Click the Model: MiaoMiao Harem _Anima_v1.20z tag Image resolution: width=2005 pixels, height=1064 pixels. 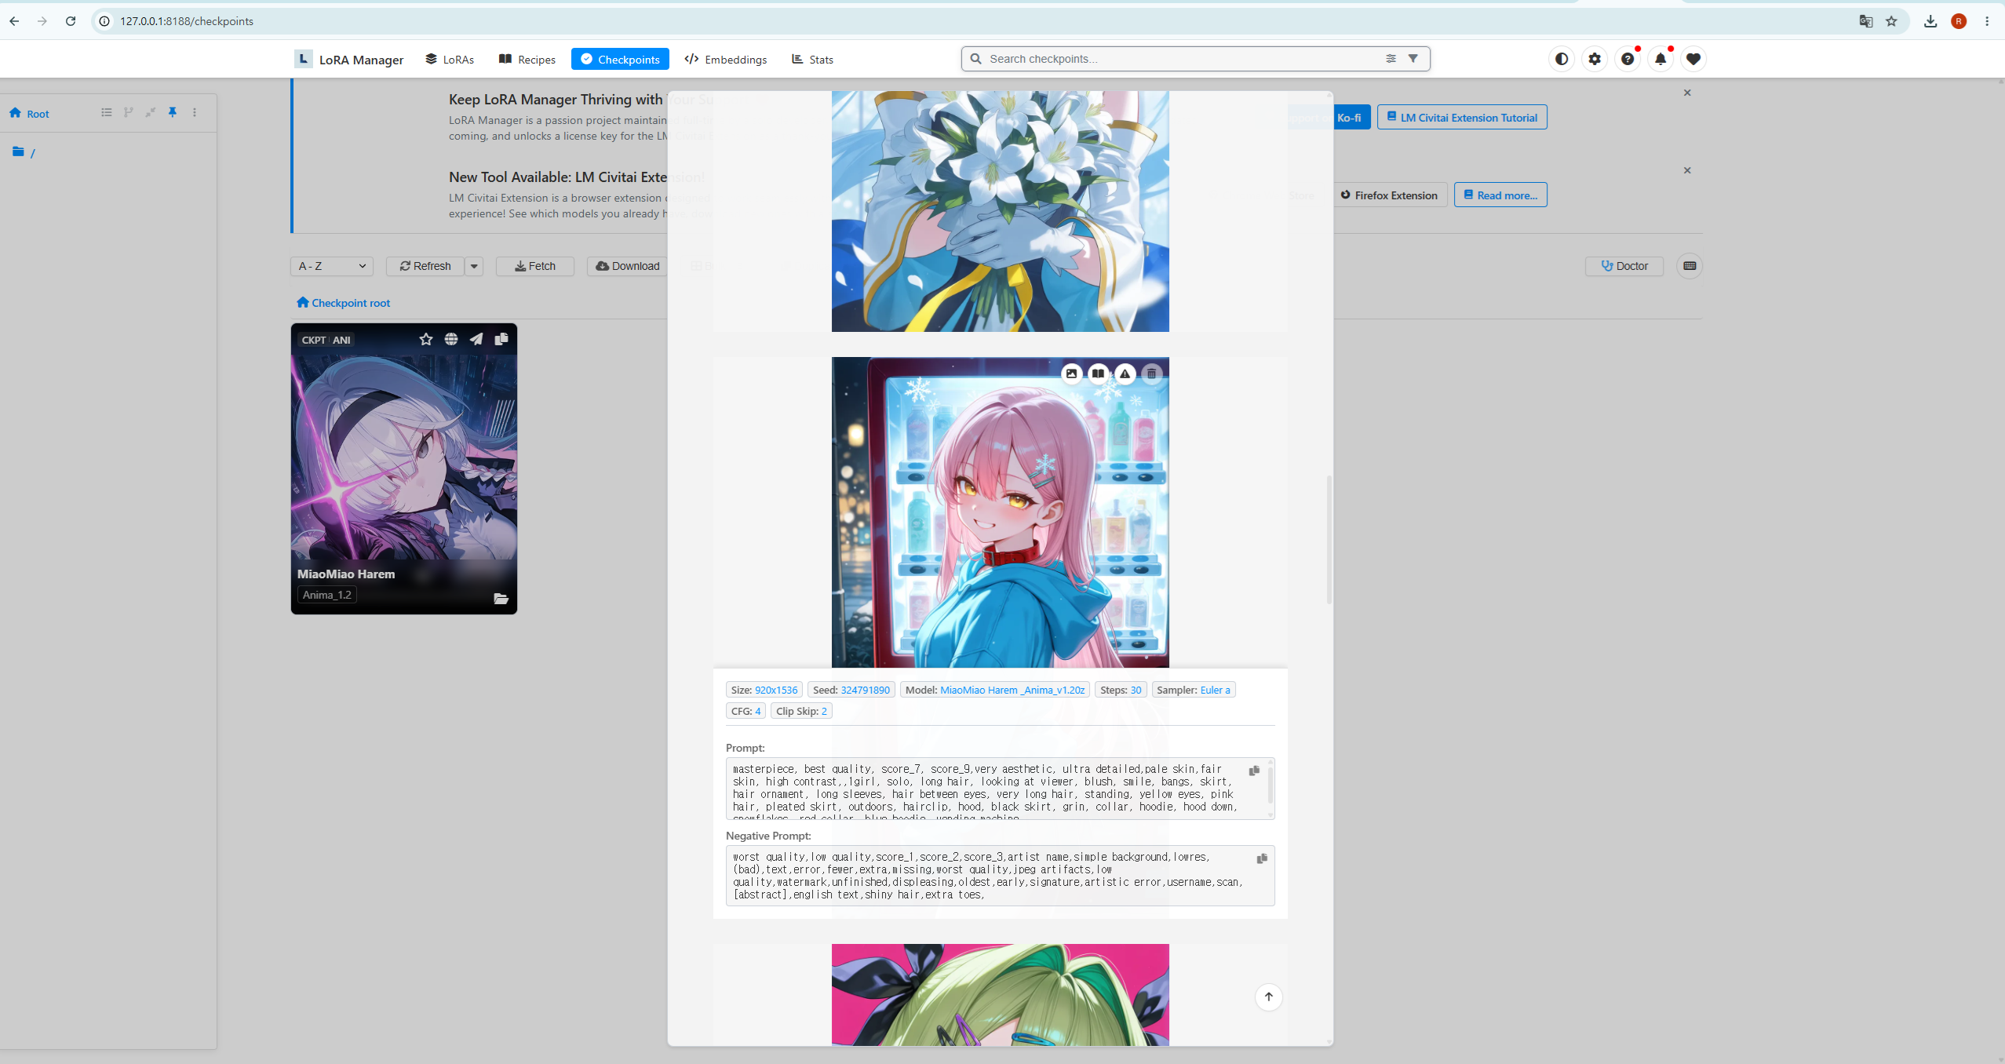coord(995,690)
